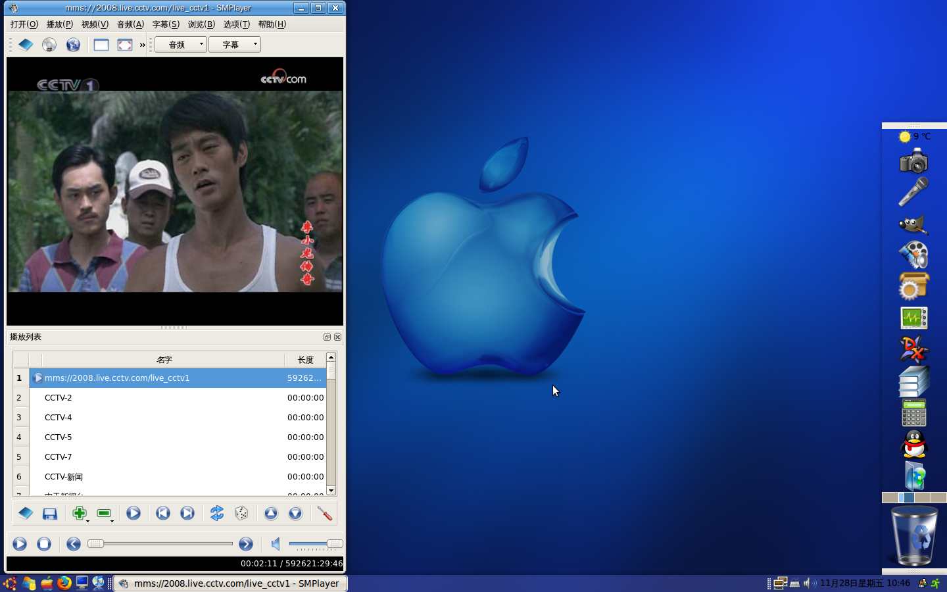947x592 pixels.
Task: Rewind with the back arrow button
Action: [x=74, y=544]
